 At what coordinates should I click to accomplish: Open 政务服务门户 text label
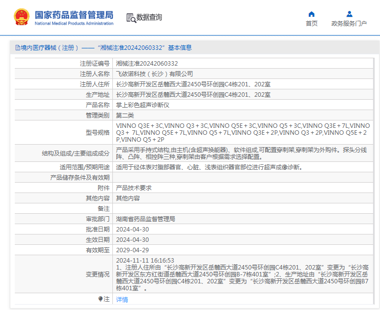(349, 23)
